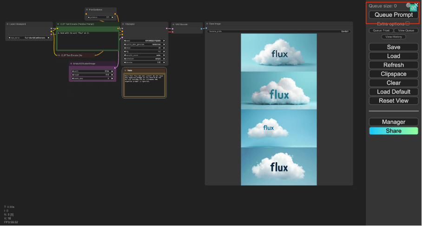The height and width of the screenshot is (226, 422).
Task: Collapse EmptySD3LatentImage node via its dot
Action: click(x=71, y=64)
